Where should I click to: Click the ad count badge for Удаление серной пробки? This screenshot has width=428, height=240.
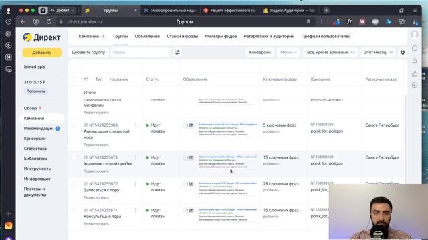coord(189,157)
